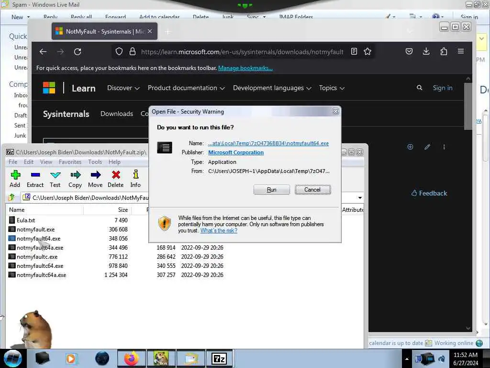Open the notmyfault64.exe path link in the dialog

268,143
